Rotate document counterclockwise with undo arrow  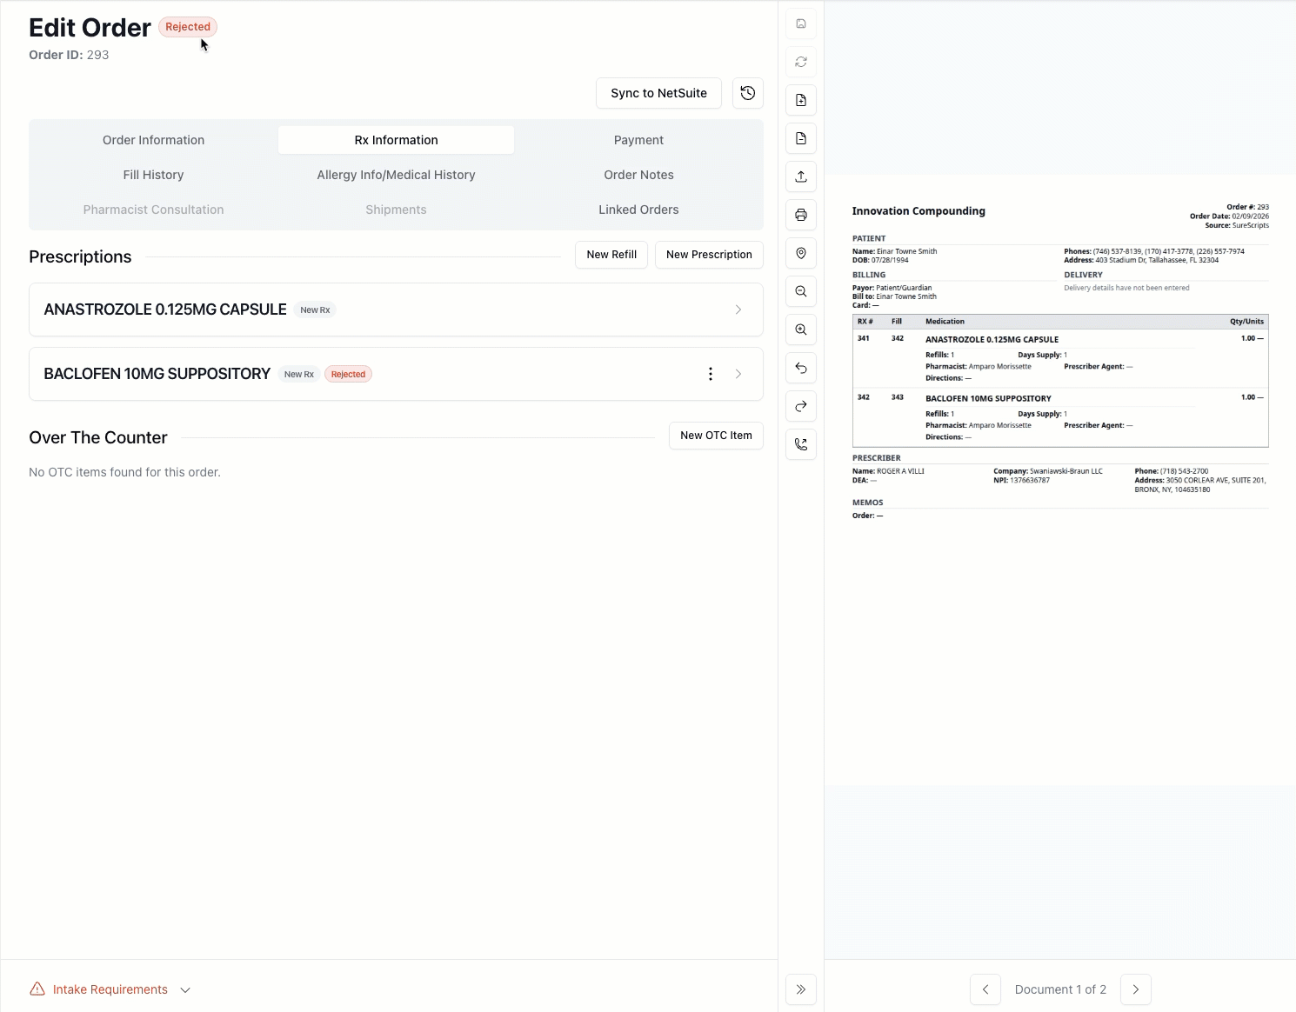pyautogui.click(x=801, y=368)
